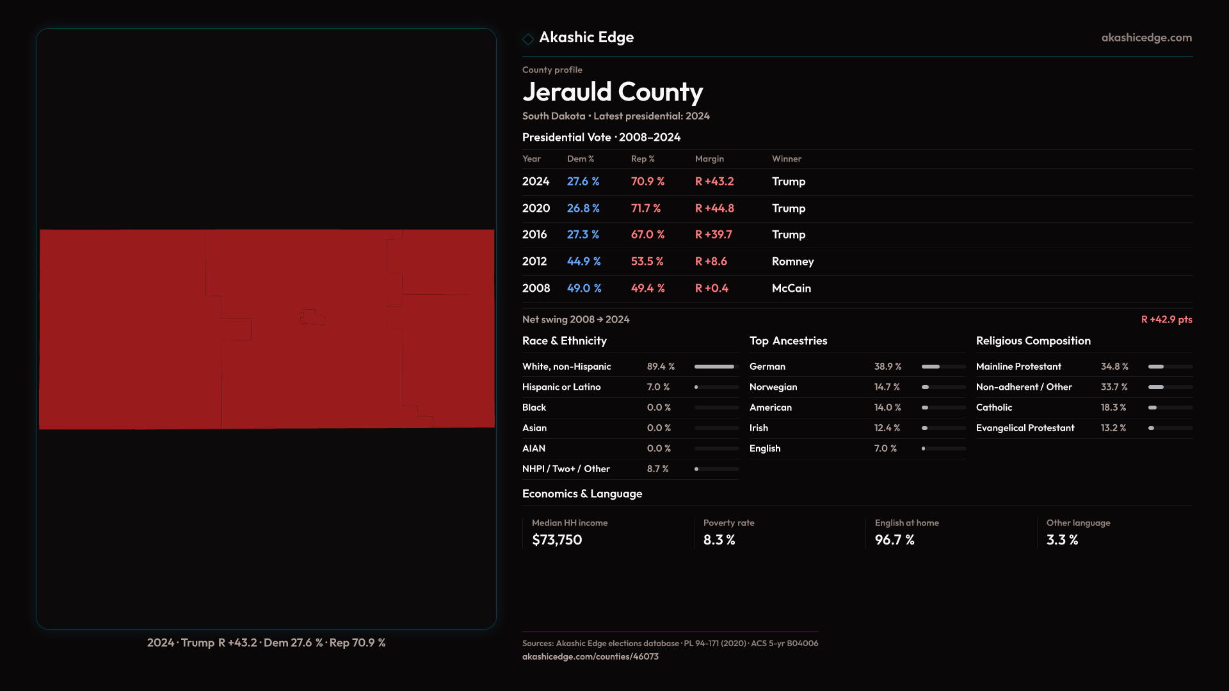Click the Poverty rate value 8.3 %
Screen dimensions: 1229x691
pos(719,540)
